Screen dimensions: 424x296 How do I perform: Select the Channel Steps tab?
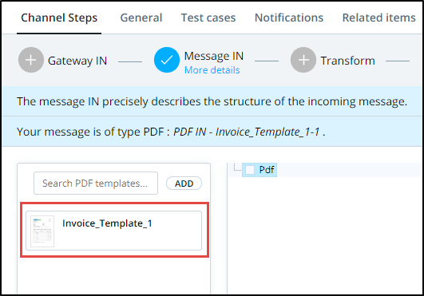click(x=59, y=18)
